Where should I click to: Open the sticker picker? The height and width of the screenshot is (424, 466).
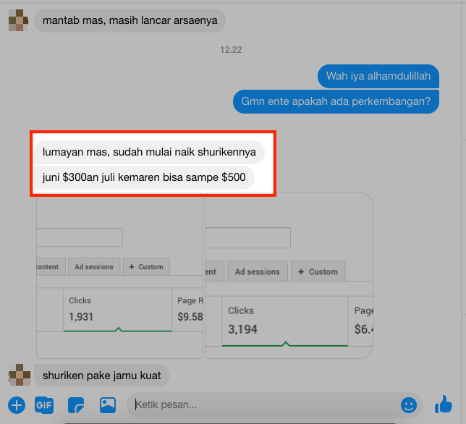(x=76, y=405)
